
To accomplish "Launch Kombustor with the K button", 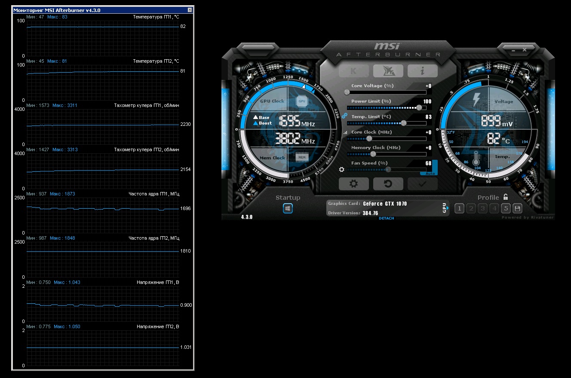I will 353,71.
